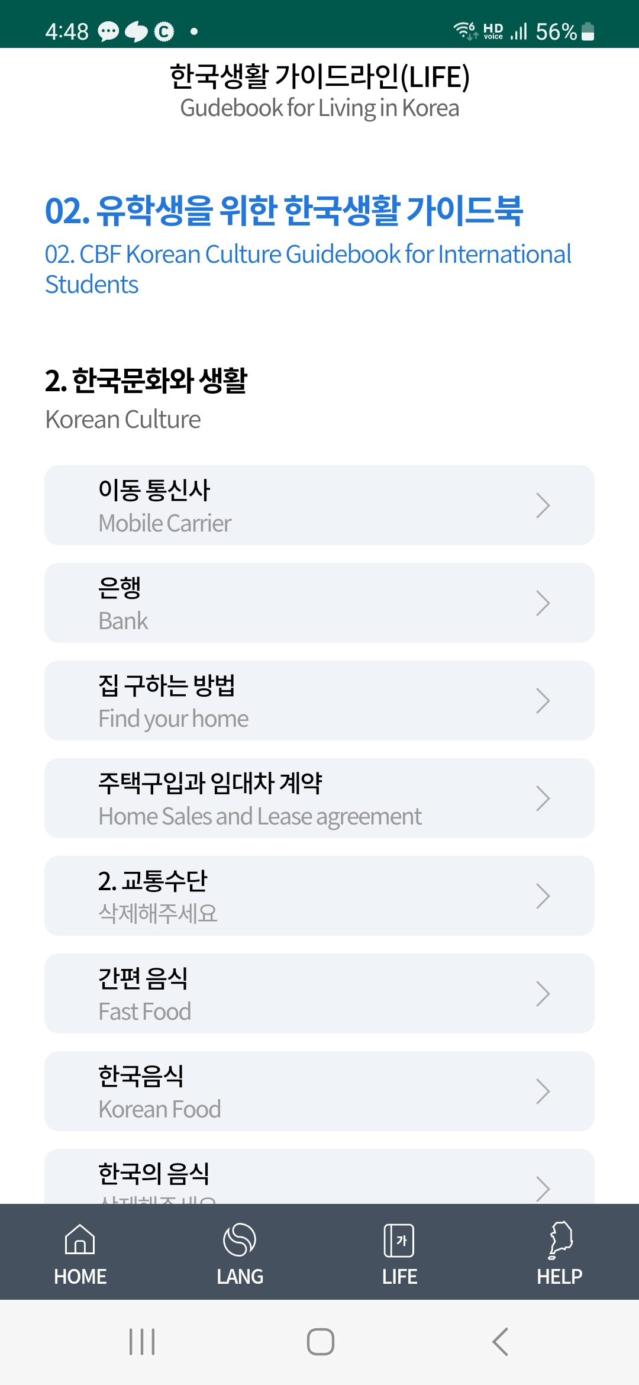Viewport: 639px width, 1385px height.
Task: Open Home Sales and Lease agreement
Action: [x=319, y=798]
